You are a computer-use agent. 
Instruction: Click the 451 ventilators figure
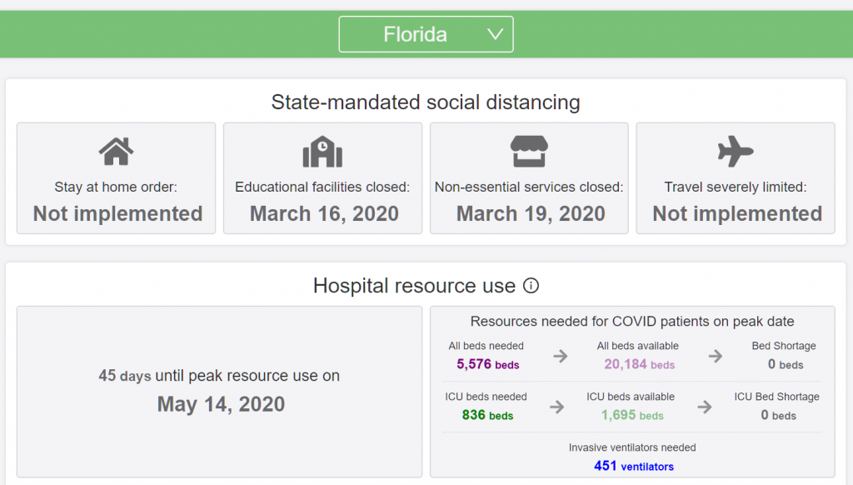point(632,466)
